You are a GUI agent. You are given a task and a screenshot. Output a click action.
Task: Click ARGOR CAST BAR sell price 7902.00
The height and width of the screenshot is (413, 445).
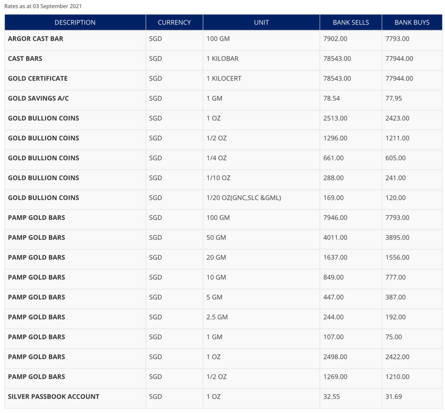[x=335, y=38]
